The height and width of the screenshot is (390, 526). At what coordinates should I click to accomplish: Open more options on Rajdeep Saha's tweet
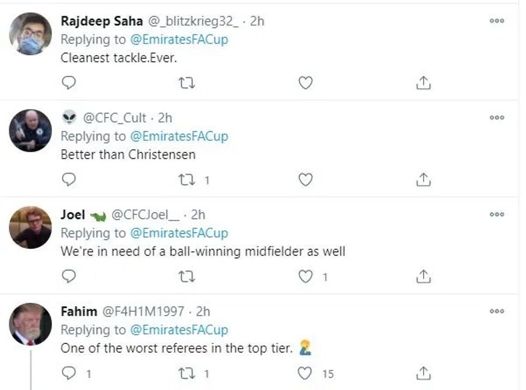(x=497, y=21)
